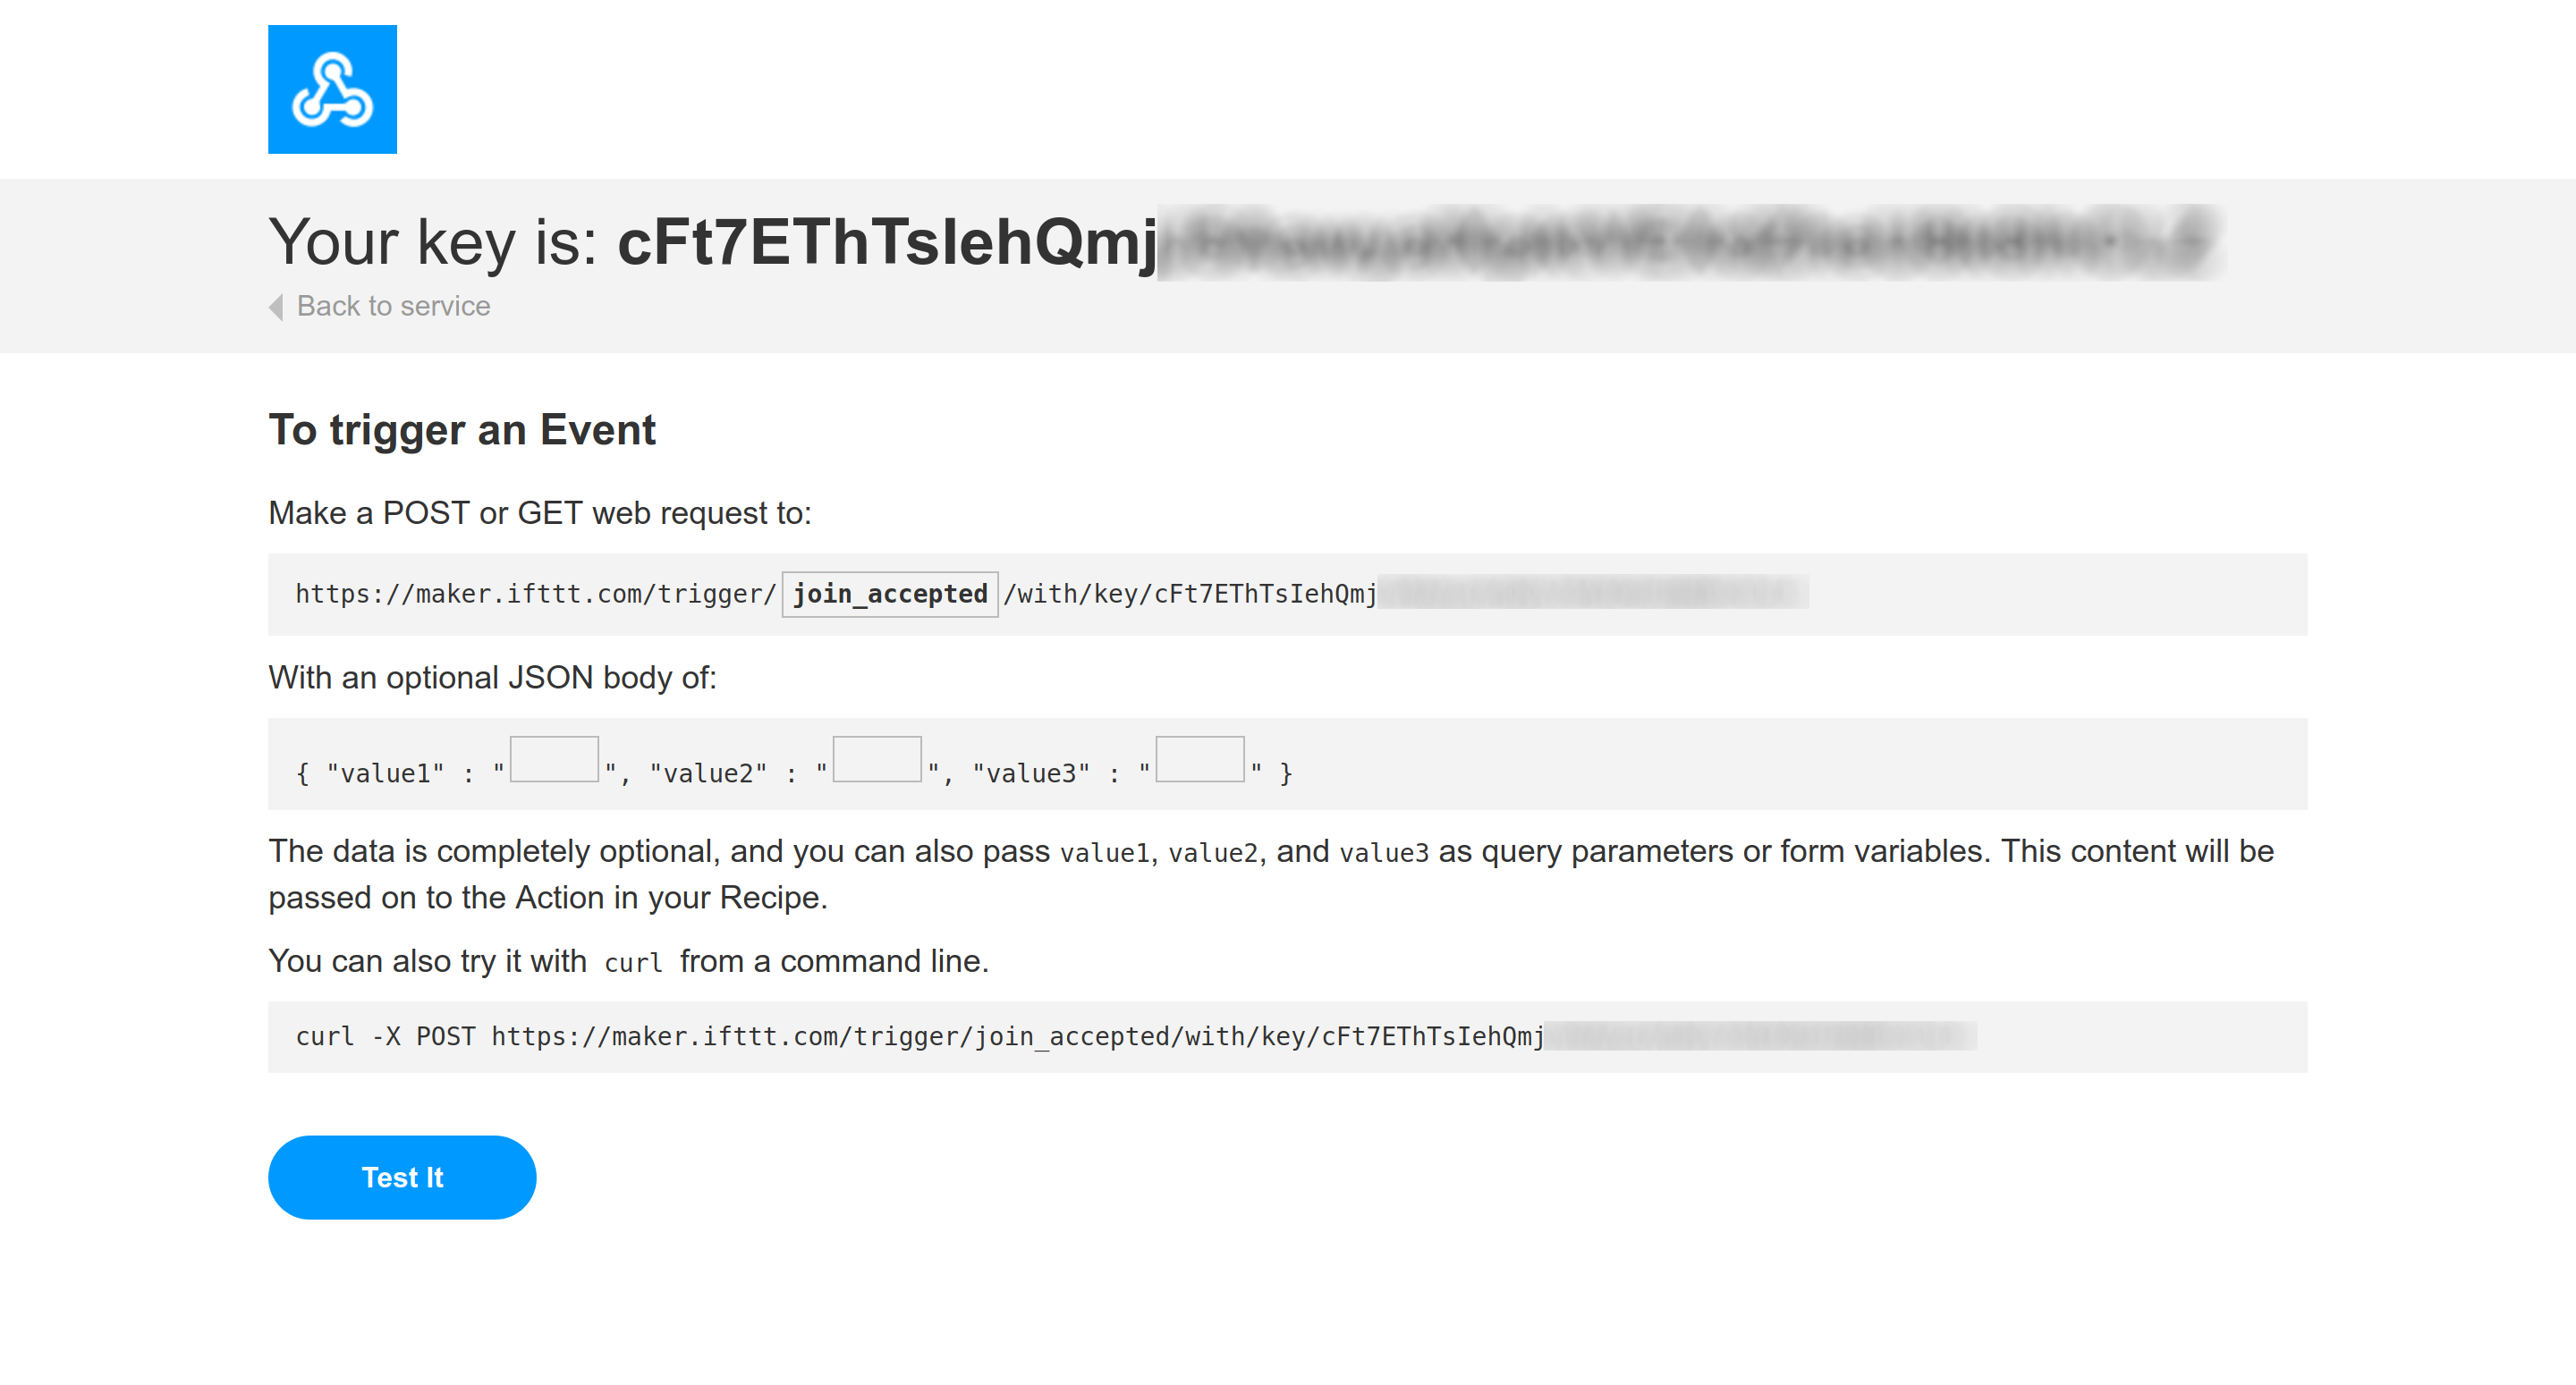Click the curl command code block

click(1288, 1037)
